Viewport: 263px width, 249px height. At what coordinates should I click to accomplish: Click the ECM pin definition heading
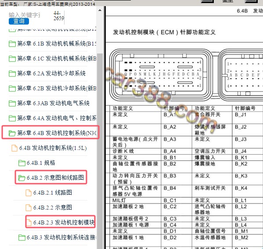pos(164,32)
